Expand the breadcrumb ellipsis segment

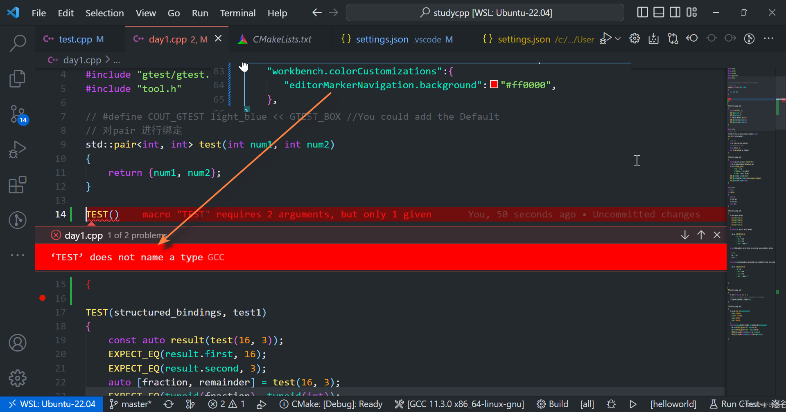pos(117,60)
